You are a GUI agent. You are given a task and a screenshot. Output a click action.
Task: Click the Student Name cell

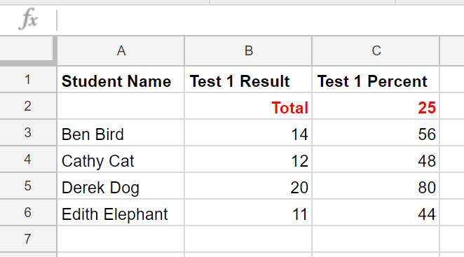pos(121,80)
